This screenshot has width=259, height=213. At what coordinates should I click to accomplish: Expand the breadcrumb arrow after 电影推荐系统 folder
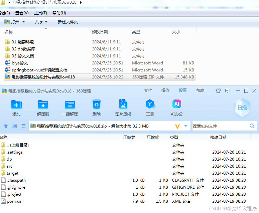coord(81,2)
